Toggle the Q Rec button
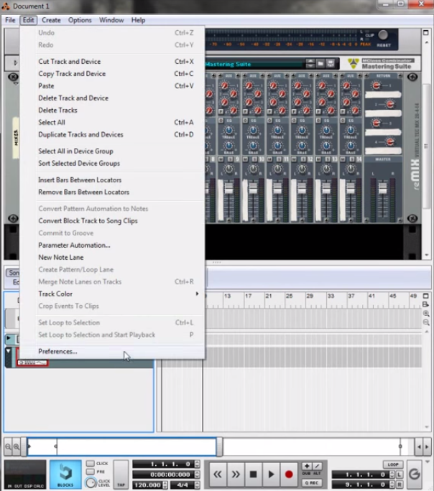Screen dimensions: 434x491 [x=312, y=483]
